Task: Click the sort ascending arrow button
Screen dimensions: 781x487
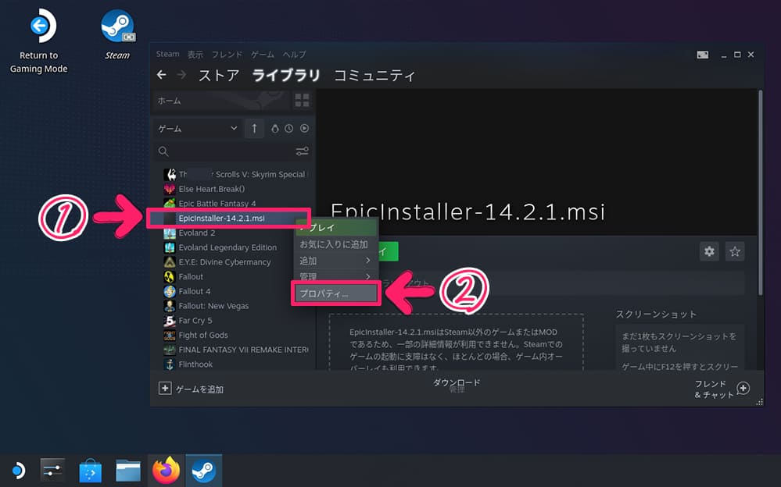Action: [x=254, y=129]
